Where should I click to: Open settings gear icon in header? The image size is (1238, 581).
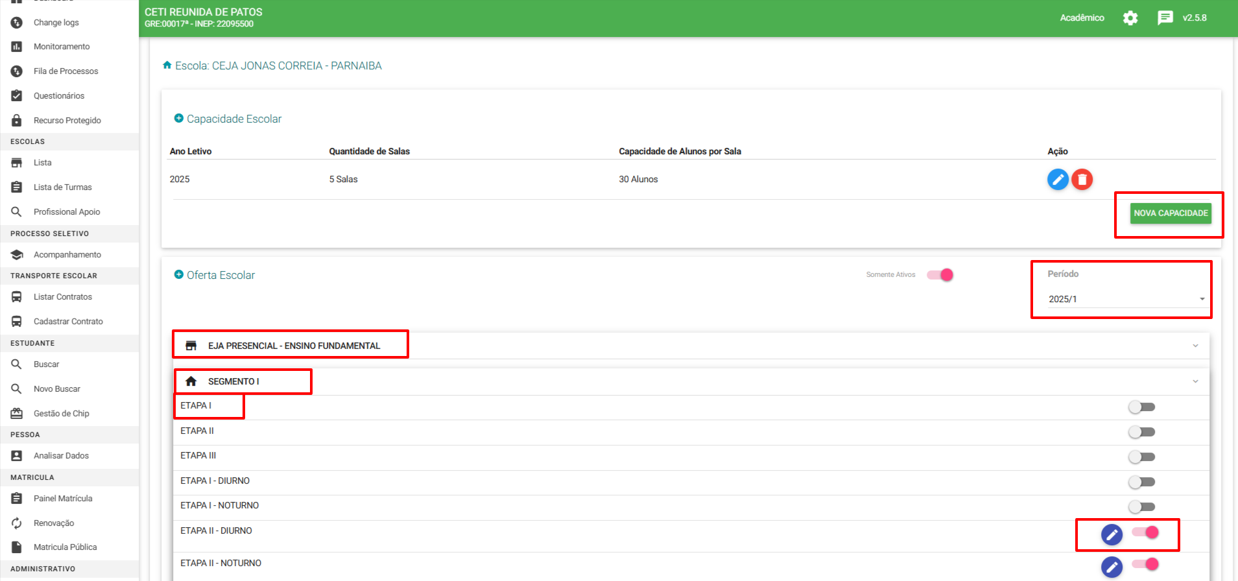click(1130, 18)
